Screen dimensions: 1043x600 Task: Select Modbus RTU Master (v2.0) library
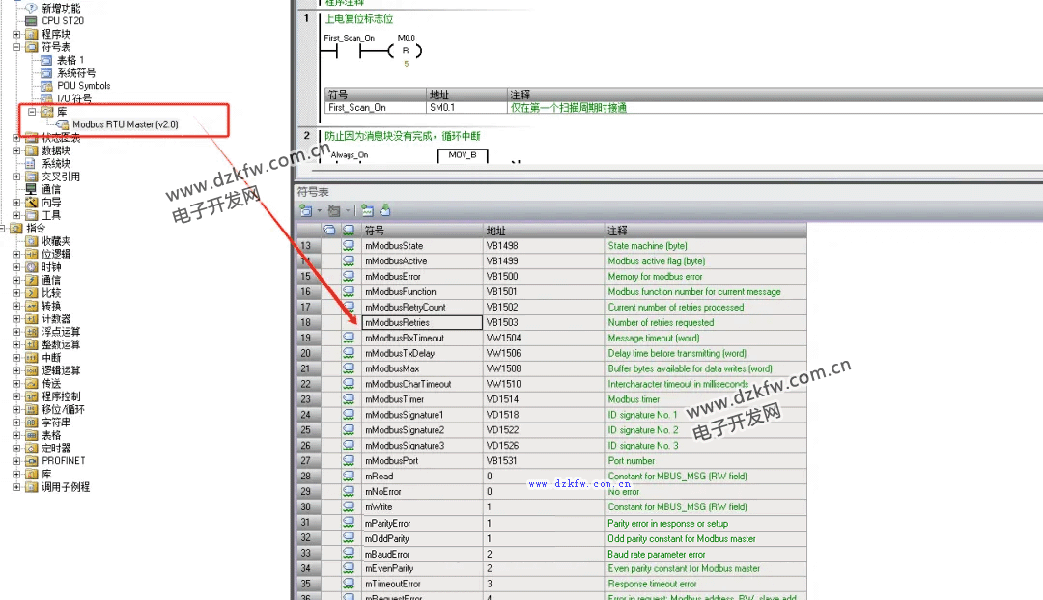pos(125,124)
